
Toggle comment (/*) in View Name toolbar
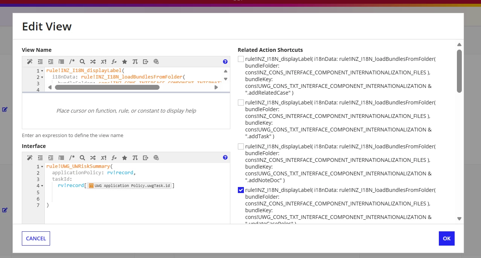72,62
